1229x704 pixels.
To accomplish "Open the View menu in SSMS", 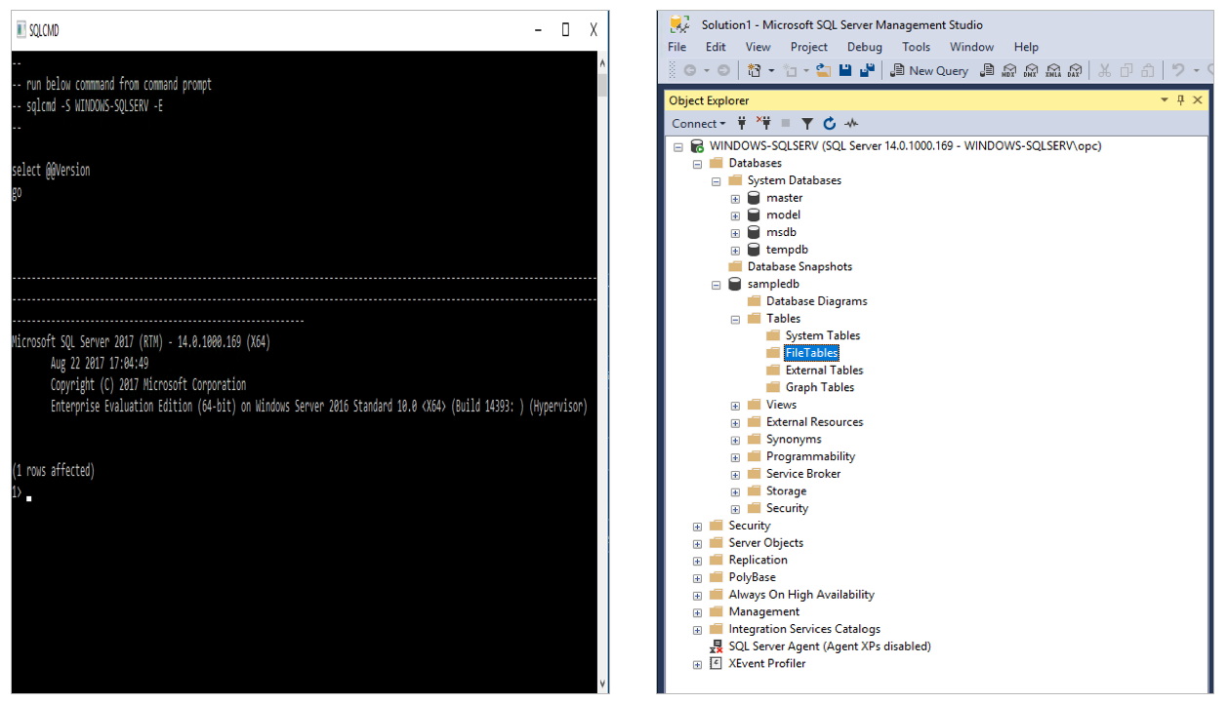I will coord(758,47).
